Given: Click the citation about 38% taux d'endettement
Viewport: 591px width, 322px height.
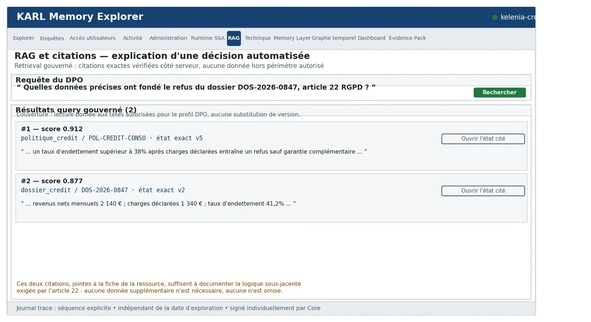Looking at the screenshot, I should [194, 152].
